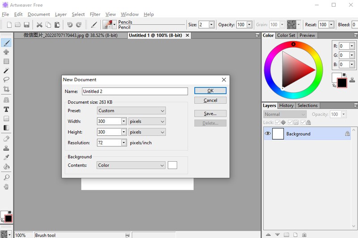
Task: Hide the Background layer via eye icon
Action: click(x=268, y=134)
